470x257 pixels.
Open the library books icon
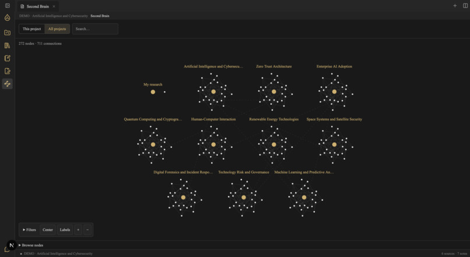pos(8,45)
